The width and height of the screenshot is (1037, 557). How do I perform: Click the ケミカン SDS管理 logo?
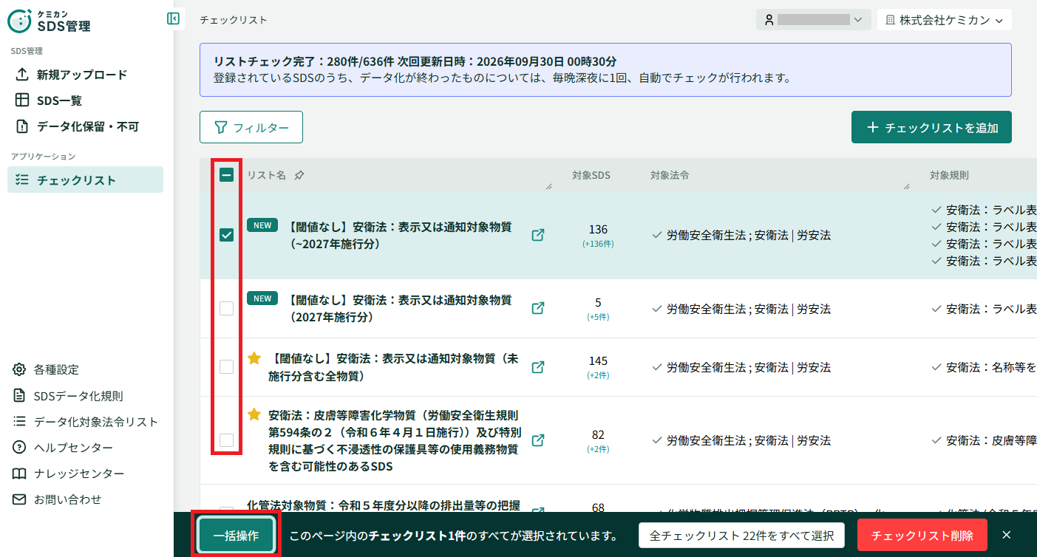50,21
